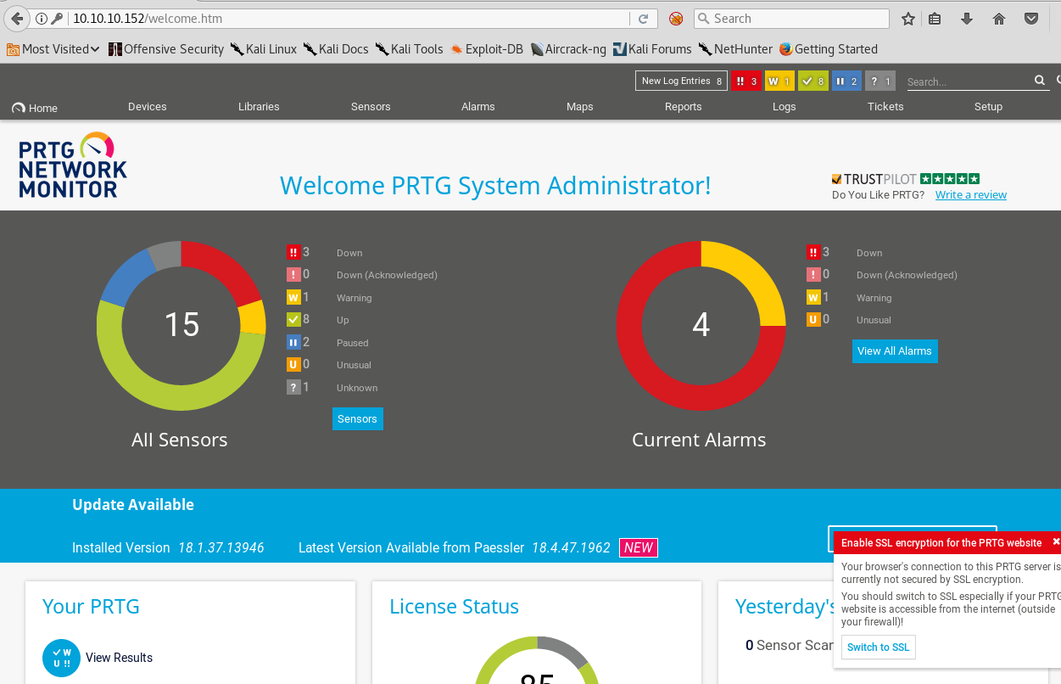Image resolution: width=1061 pixels, height=684 pixels.
Task: Reload the page using the refresh icon
Action: 644,19
